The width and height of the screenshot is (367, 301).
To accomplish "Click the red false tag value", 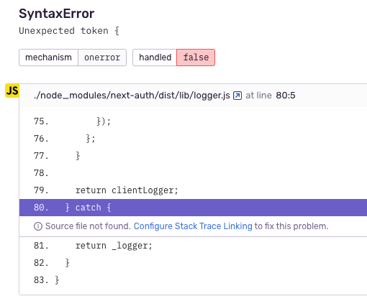I will coord(196,57).
